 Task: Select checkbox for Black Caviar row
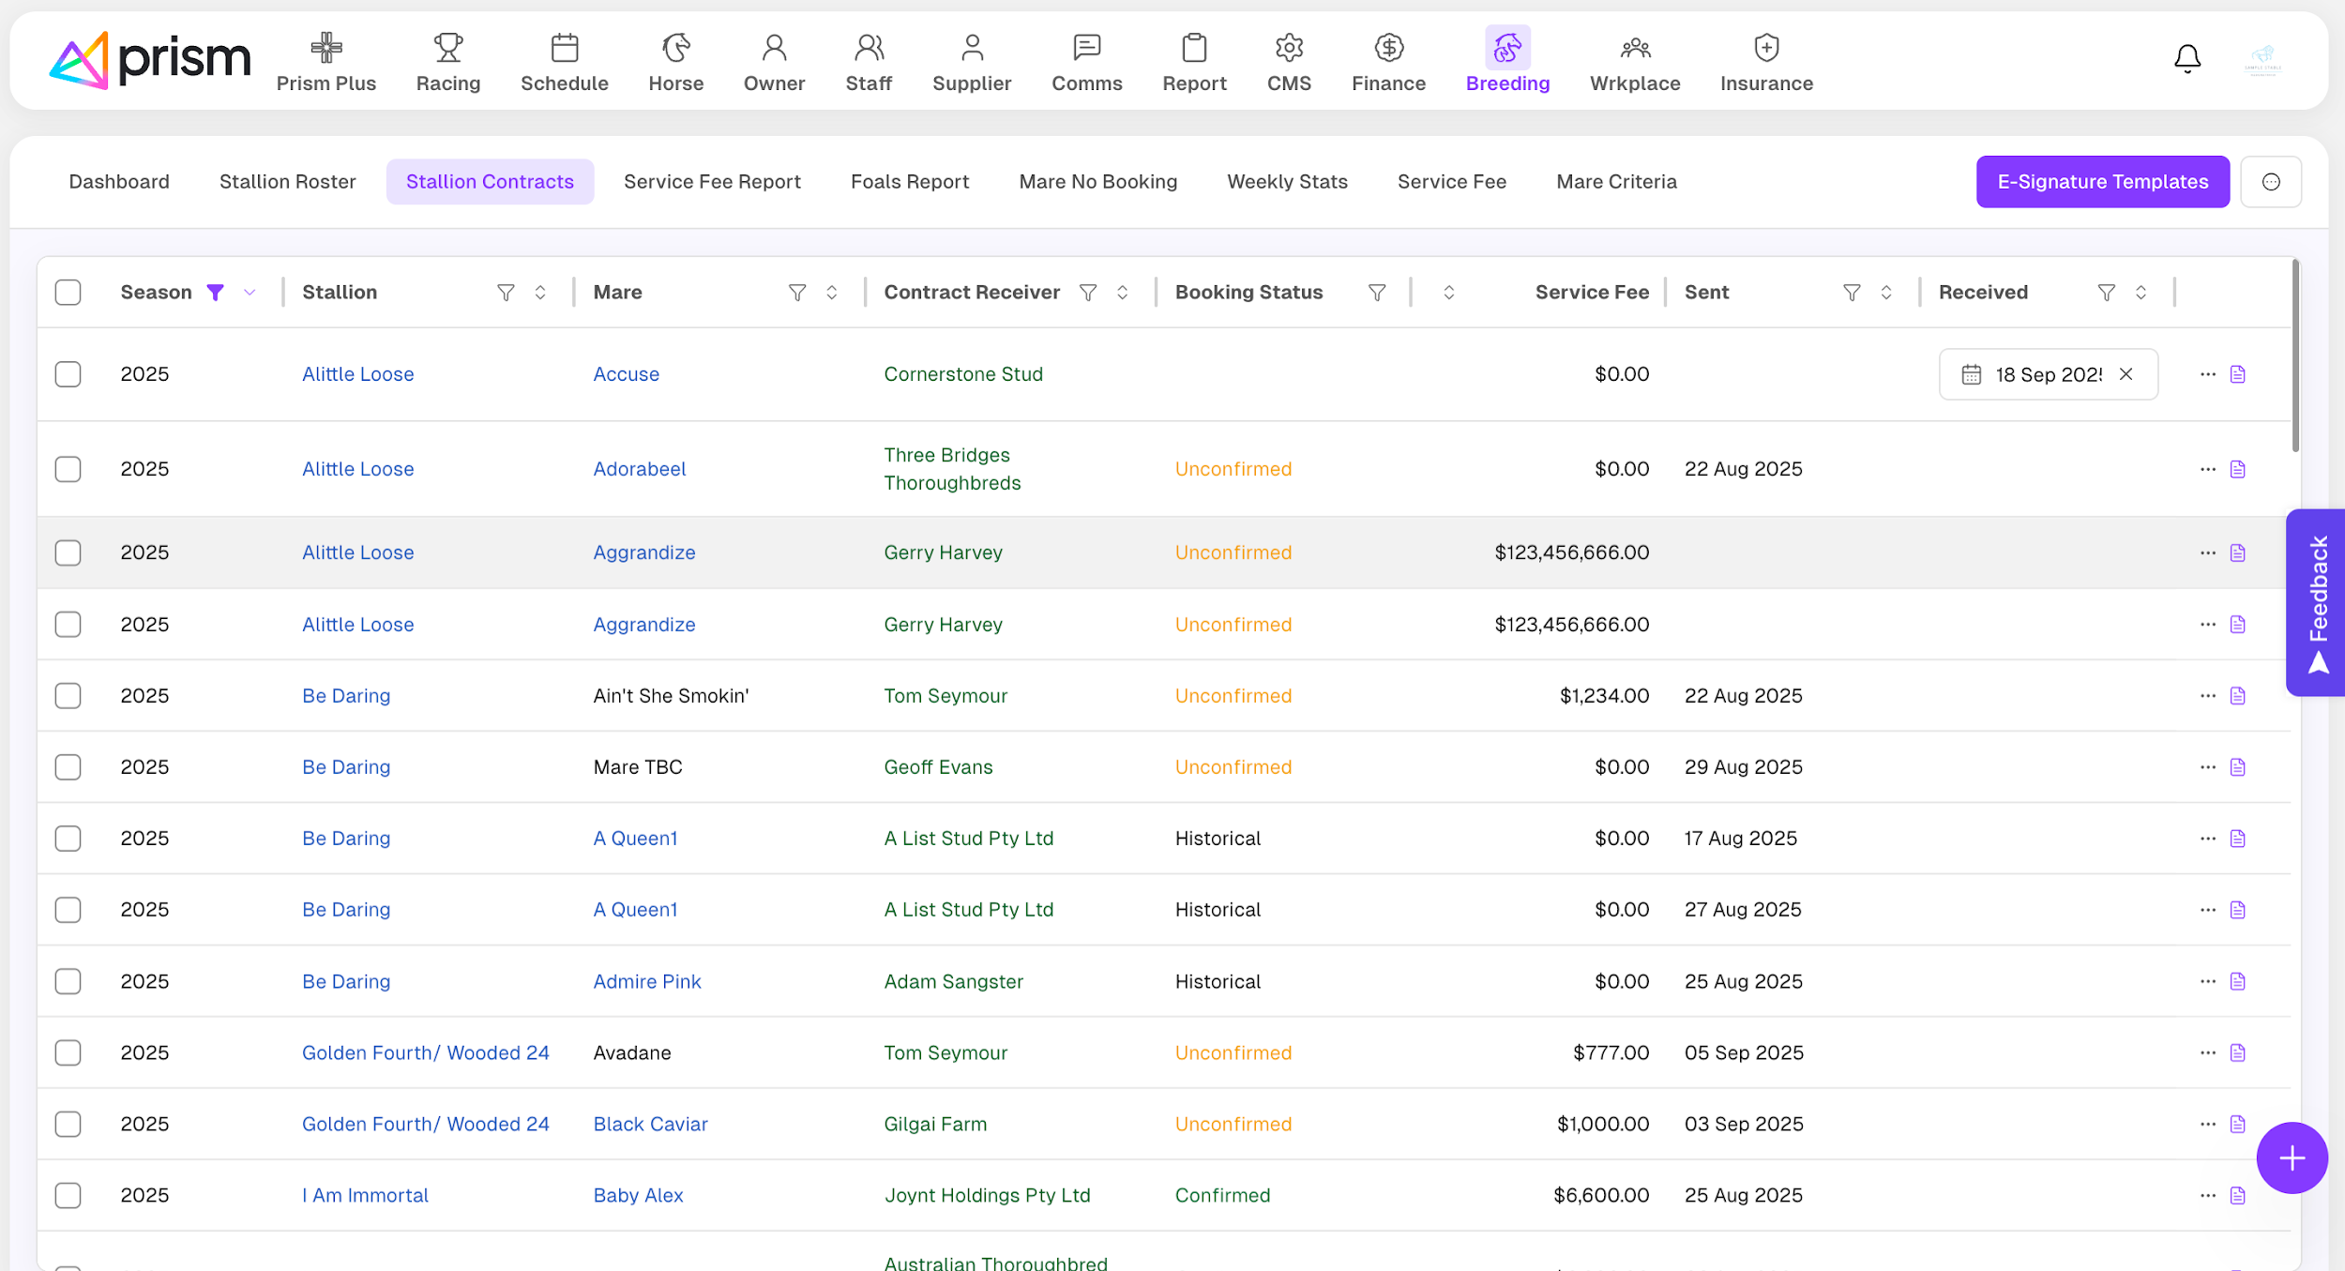(x=68, y=1124)
